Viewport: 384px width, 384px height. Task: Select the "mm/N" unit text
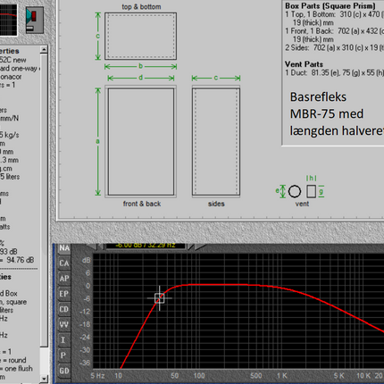click(9, 118)
